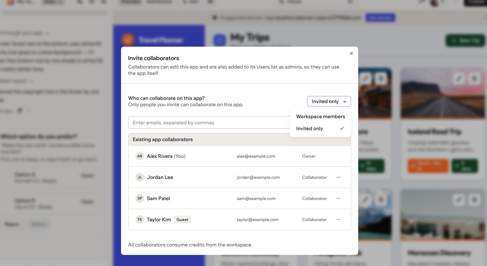Open more options for Jordan Lee
Image resolution: width=487 pixels, height=266 pixels.
pos(338,177)
